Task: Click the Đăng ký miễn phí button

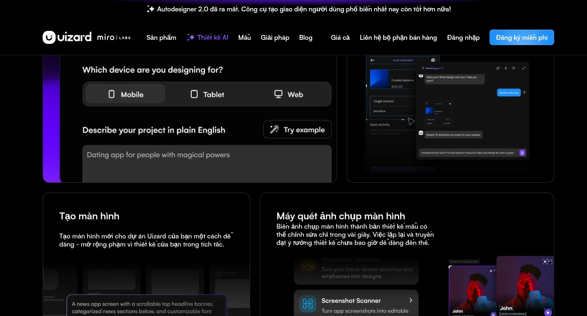Action: (x=521, y=37)
